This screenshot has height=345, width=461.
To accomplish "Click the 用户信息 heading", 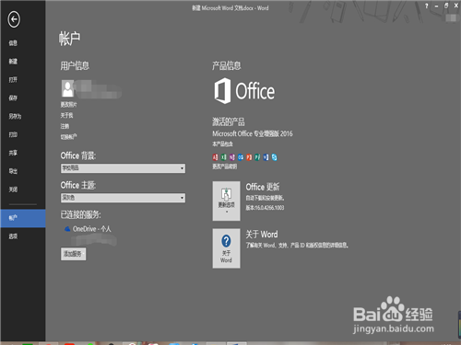I will point(75,65).
